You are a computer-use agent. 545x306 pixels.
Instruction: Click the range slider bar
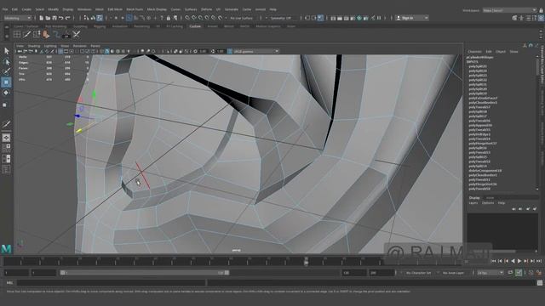tap(145, 273)
